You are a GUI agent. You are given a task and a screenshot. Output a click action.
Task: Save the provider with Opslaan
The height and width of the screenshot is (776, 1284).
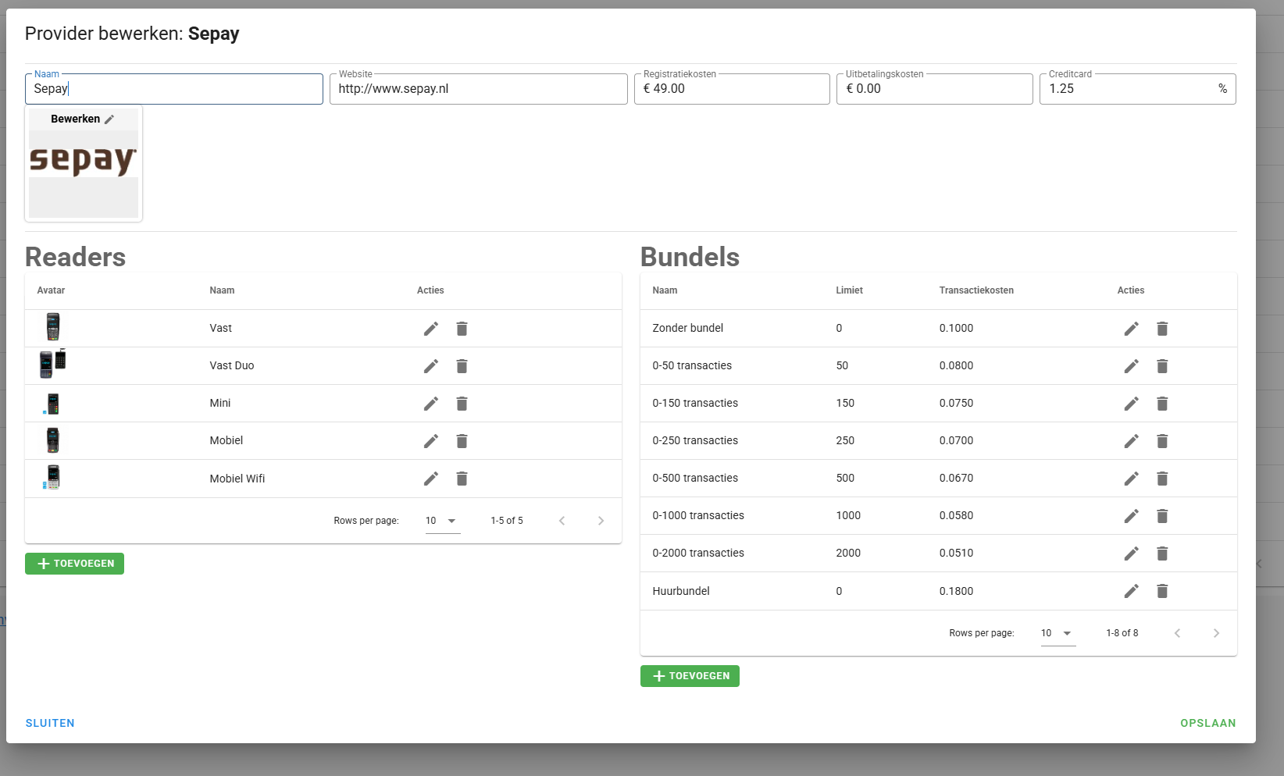pyautogui.click(x=1208, y=723)
